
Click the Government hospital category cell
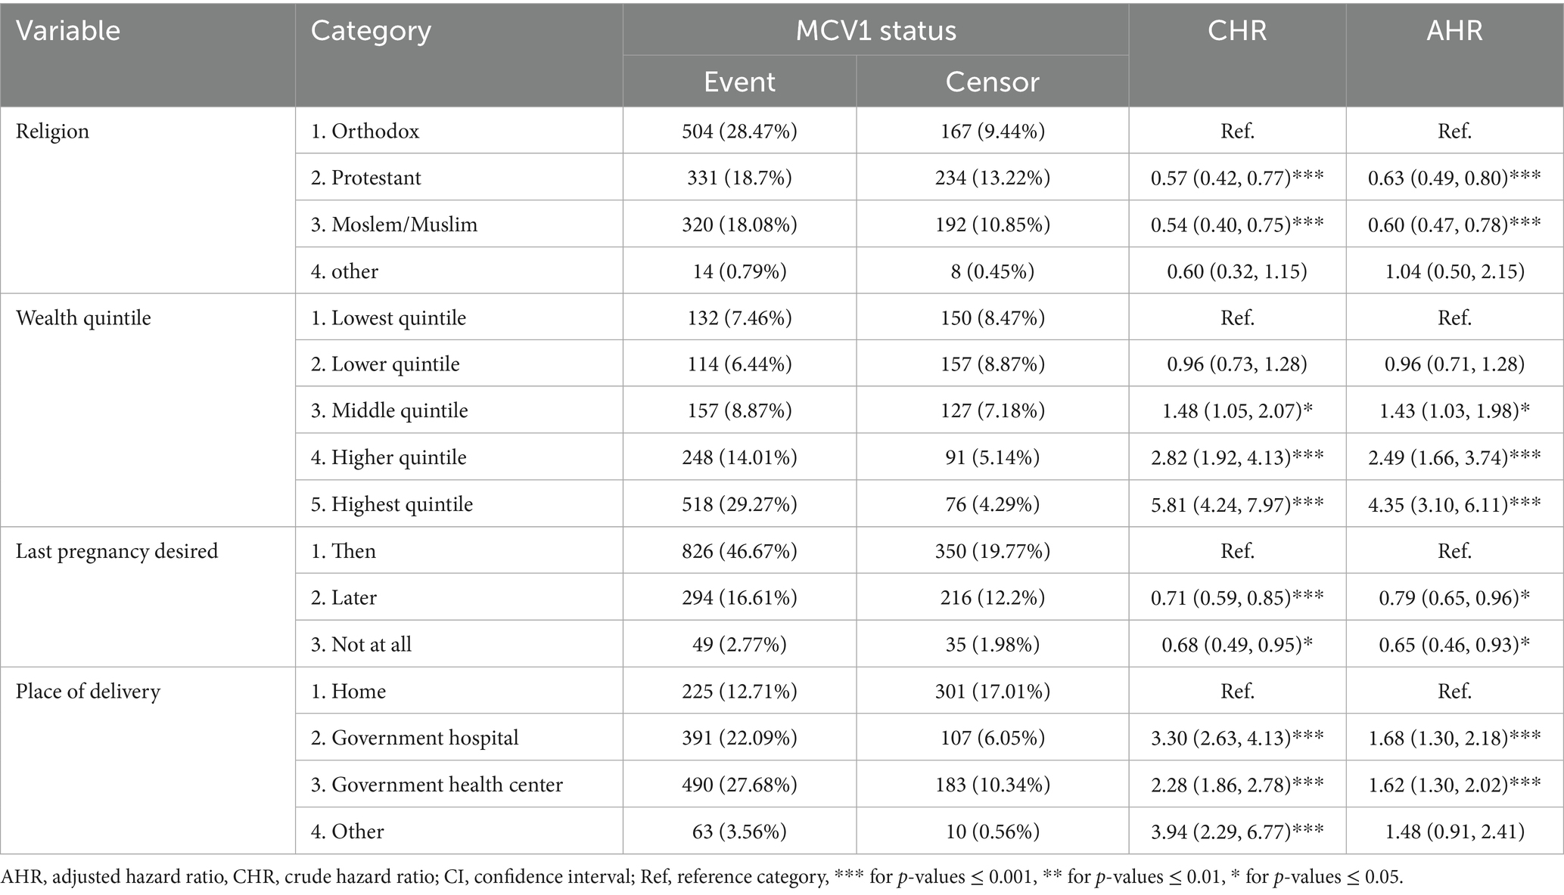click(x=415, y=738)
